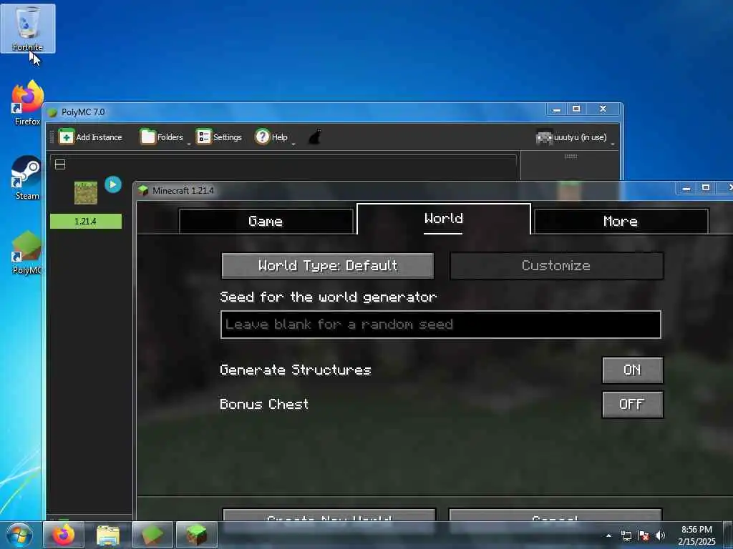Minimize the Minecraft 1.21.4 window
The image size is (733, 549).
point(686,188)
